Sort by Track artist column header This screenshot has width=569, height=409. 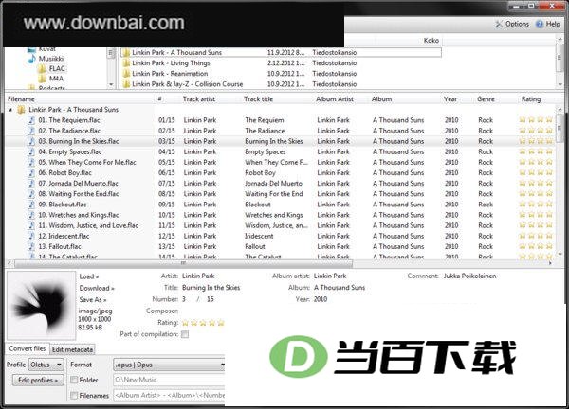[x=199, y=98]
